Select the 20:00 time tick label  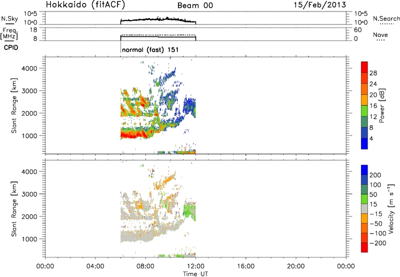pos(296,266)
